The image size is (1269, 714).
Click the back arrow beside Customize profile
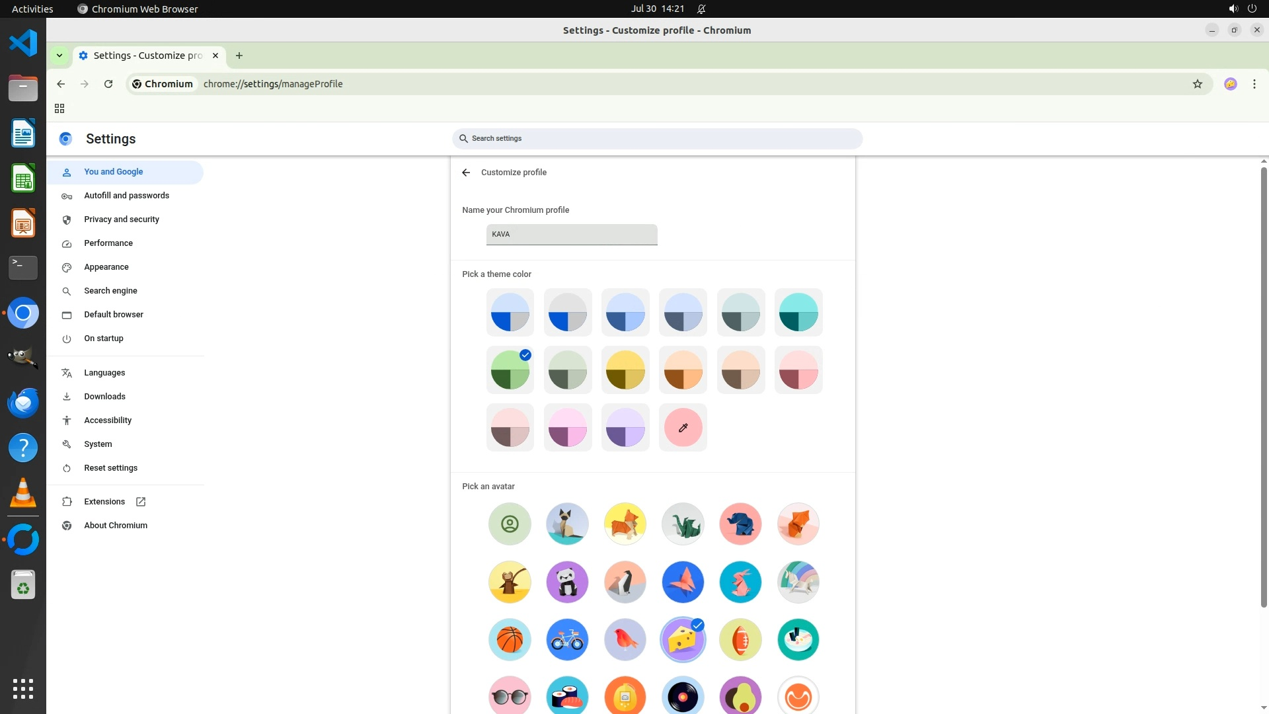click(x=466, y=173)
